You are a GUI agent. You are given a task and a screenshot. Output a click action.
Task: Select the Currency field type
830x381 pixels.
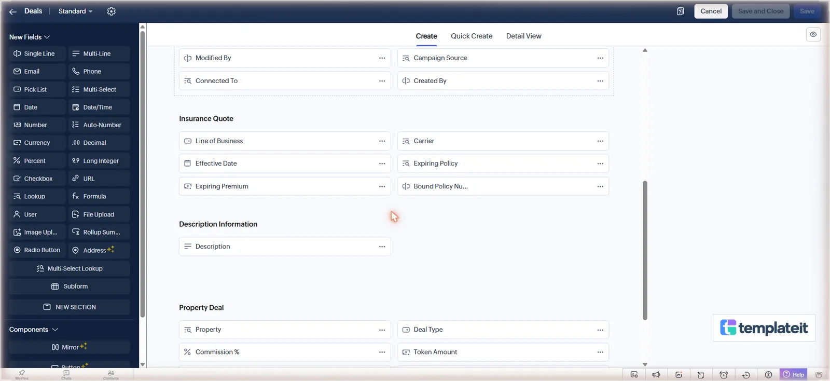[x=37, y=143]
